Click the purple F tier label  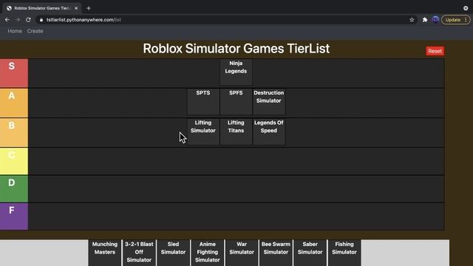[14, 216]
